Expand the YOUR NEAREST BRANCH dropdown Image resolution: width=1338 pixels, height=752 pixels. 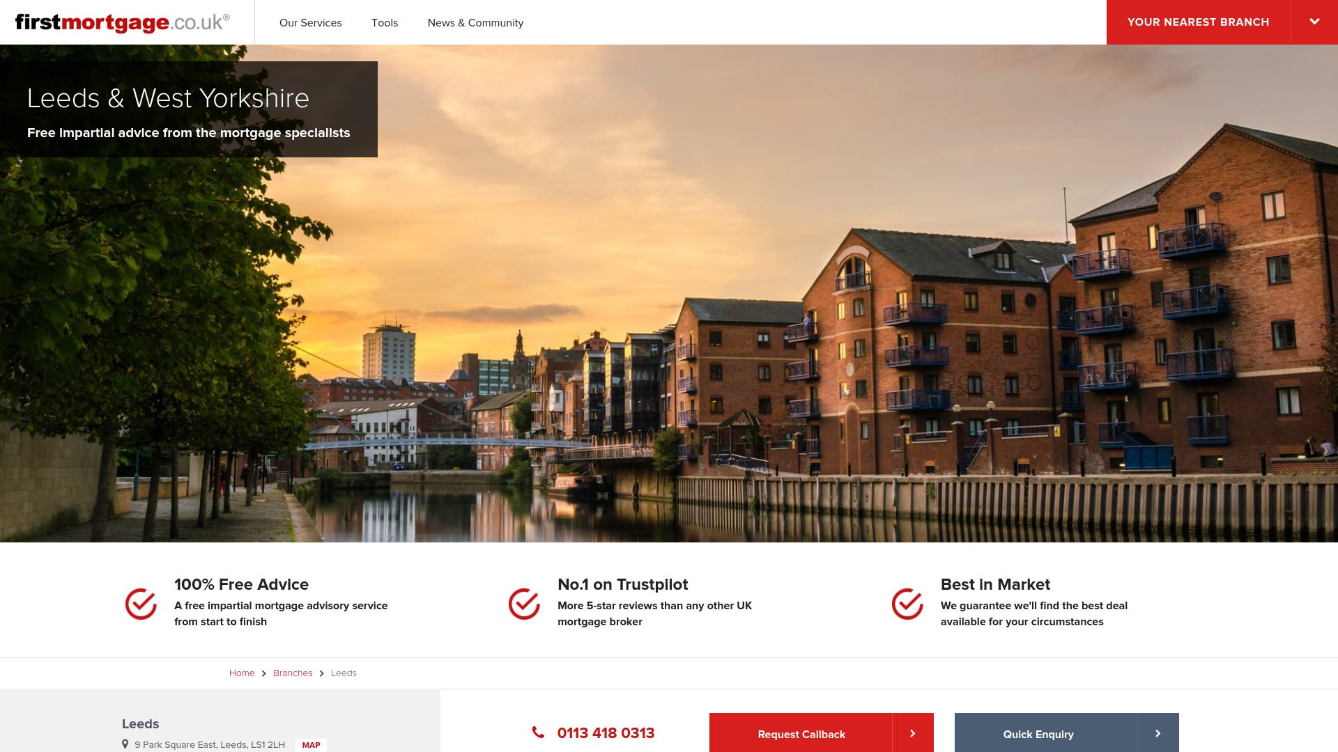click(1314, 22)
